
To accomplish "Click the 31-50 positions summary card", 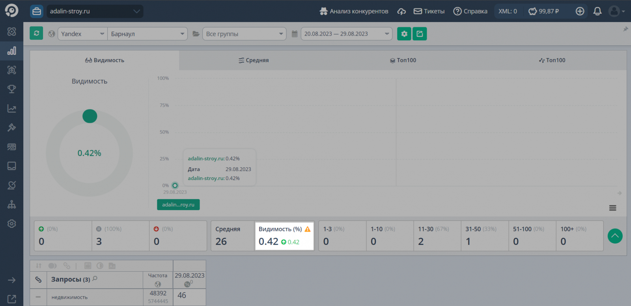I will point(485,236).
